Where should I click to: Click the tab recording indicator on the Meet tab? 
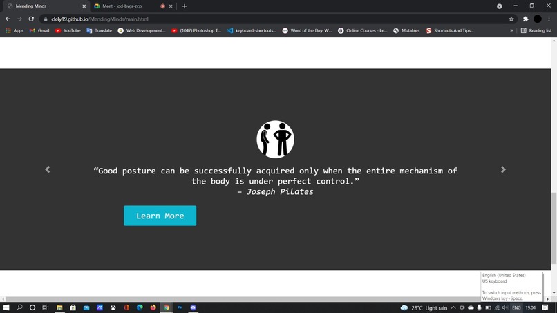point(162,6)
